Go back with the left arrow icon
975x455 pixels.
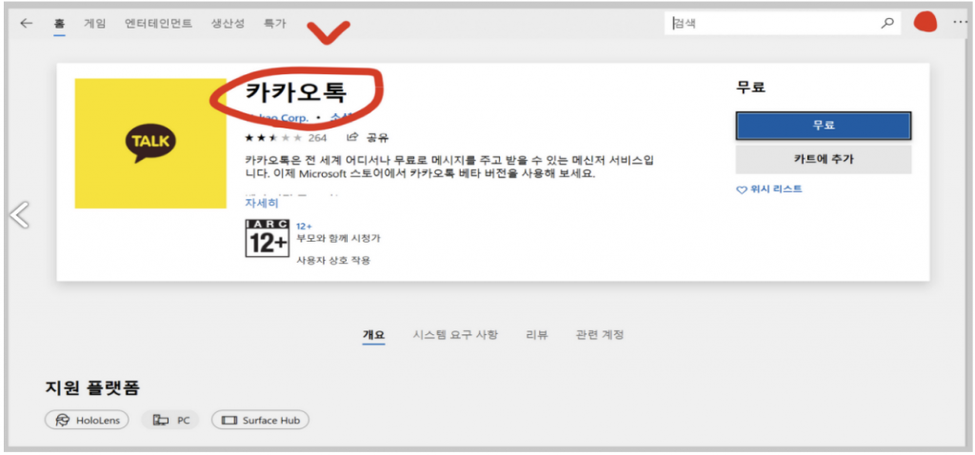26,24
